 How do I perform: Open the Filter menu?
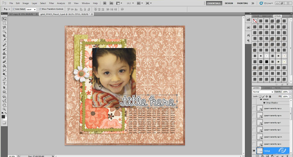[51, 3]
